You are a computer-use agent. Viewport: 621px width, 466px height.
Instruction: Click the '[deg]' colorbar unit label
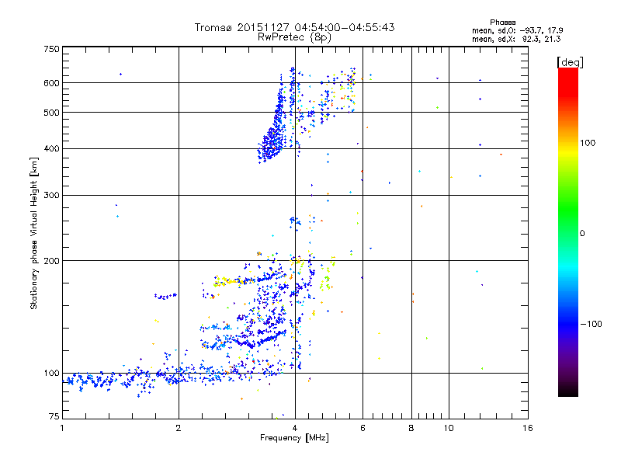tap(570, 62)
